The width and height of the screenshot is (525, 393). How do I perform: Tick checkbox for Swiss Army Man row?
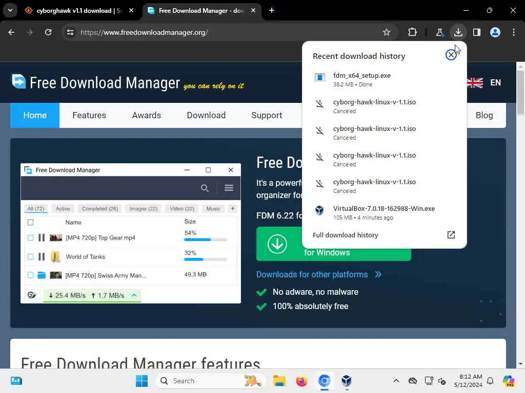click(30, 275)
